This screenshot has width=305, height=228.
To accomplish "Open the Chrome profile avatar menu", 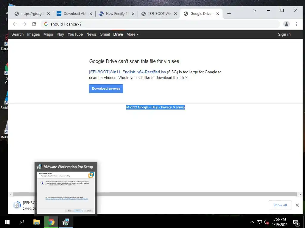I will tap(286, 24).
